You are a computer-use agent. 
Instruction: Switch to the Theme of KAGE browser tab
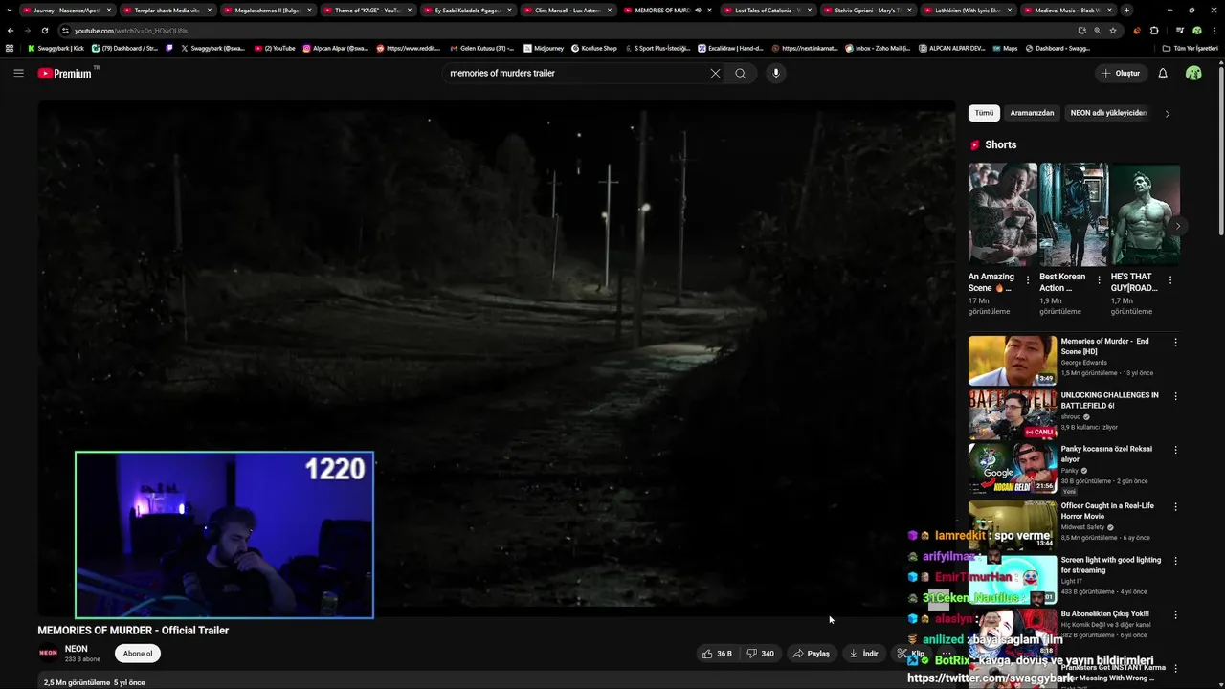[367, 11]
